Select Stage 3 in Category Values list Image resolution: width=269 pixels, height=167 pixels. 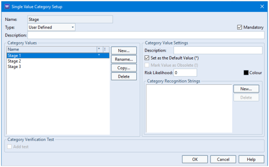(58, 67)
